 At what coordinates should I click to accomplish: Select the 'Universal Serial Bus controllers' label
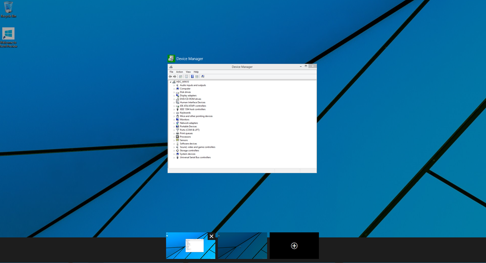[x=195, y=157]
